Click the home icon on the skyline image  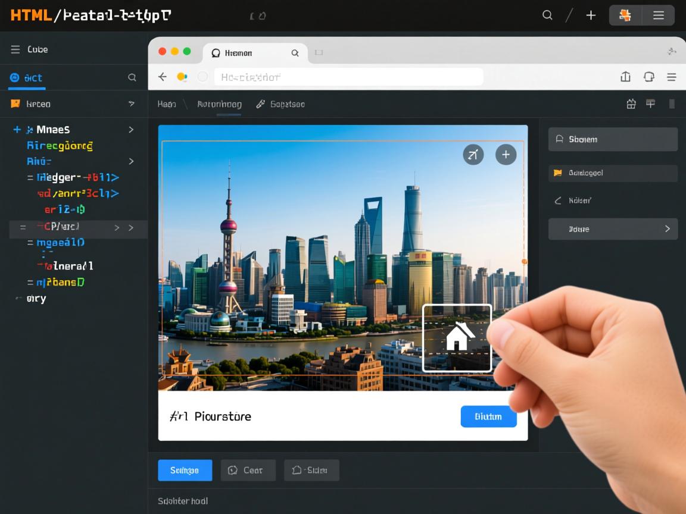pos(457,337)
